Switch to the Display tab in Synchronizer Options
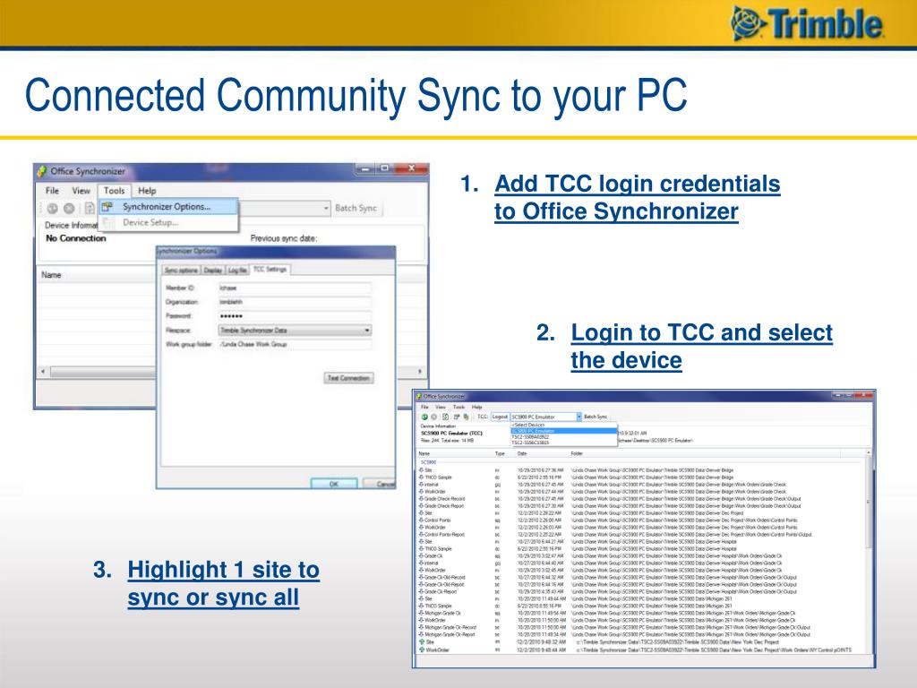 (x=213, y=271)
